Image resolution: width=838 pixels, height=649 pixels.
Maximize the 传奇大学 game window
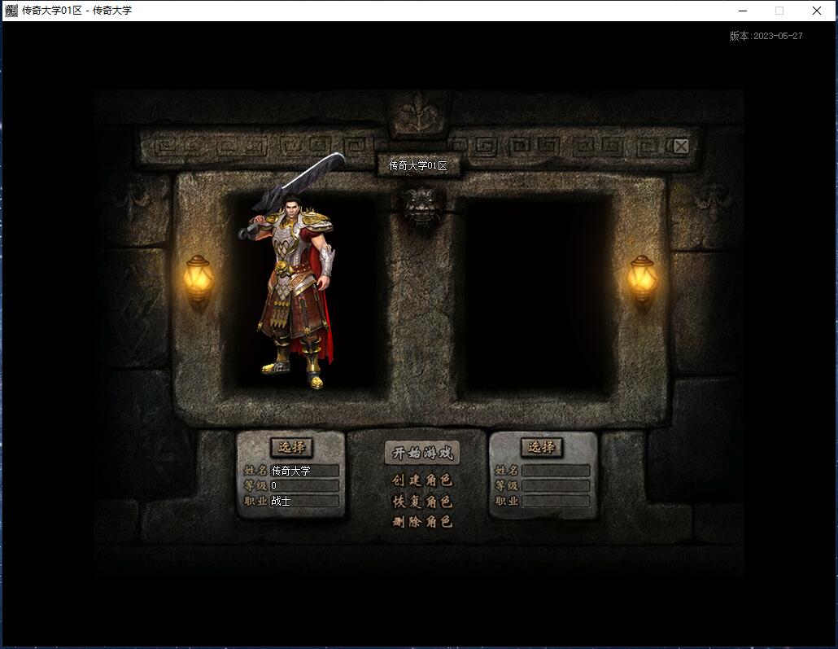point(779,11)
